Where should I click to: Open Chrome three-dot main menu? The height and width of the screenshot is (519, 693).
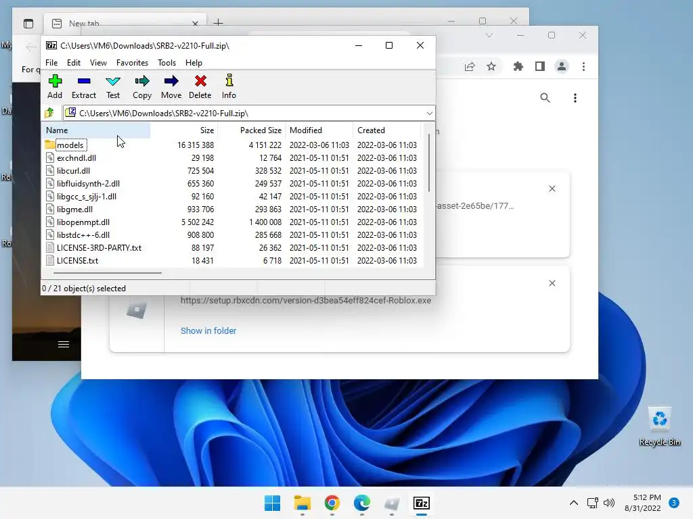[583, 67]
